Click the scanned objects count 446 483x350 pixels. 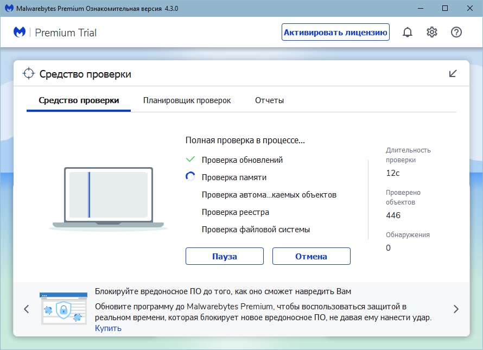(x=393, y=215)
